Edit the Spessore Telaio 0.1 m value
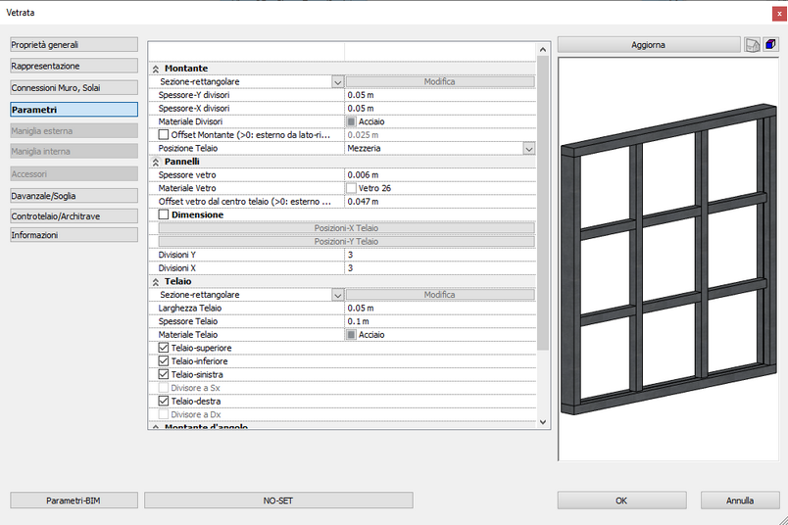 (x=440, y=321)
